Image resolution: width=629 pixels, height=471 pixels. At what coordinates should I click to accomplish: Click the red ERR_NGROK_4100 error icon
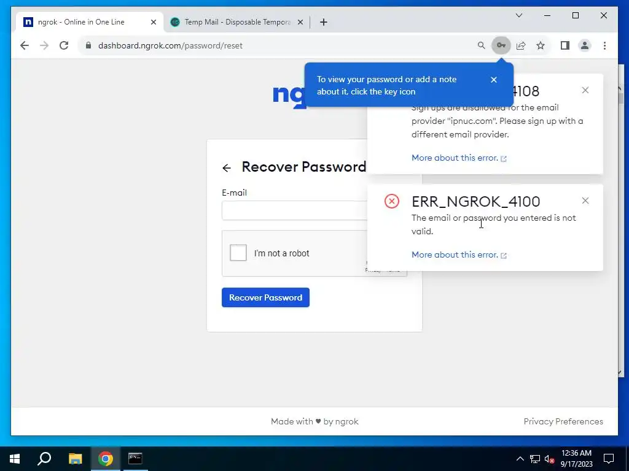pyautogui.click(x=391, y=201)
